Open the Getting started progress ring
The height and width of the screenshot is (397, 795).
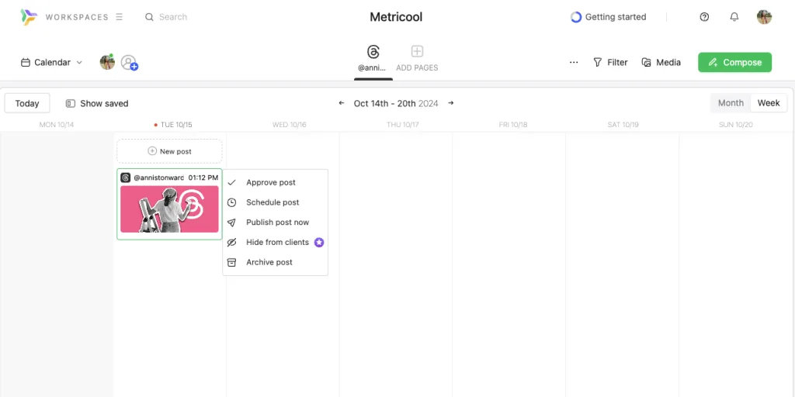[576, 17]
